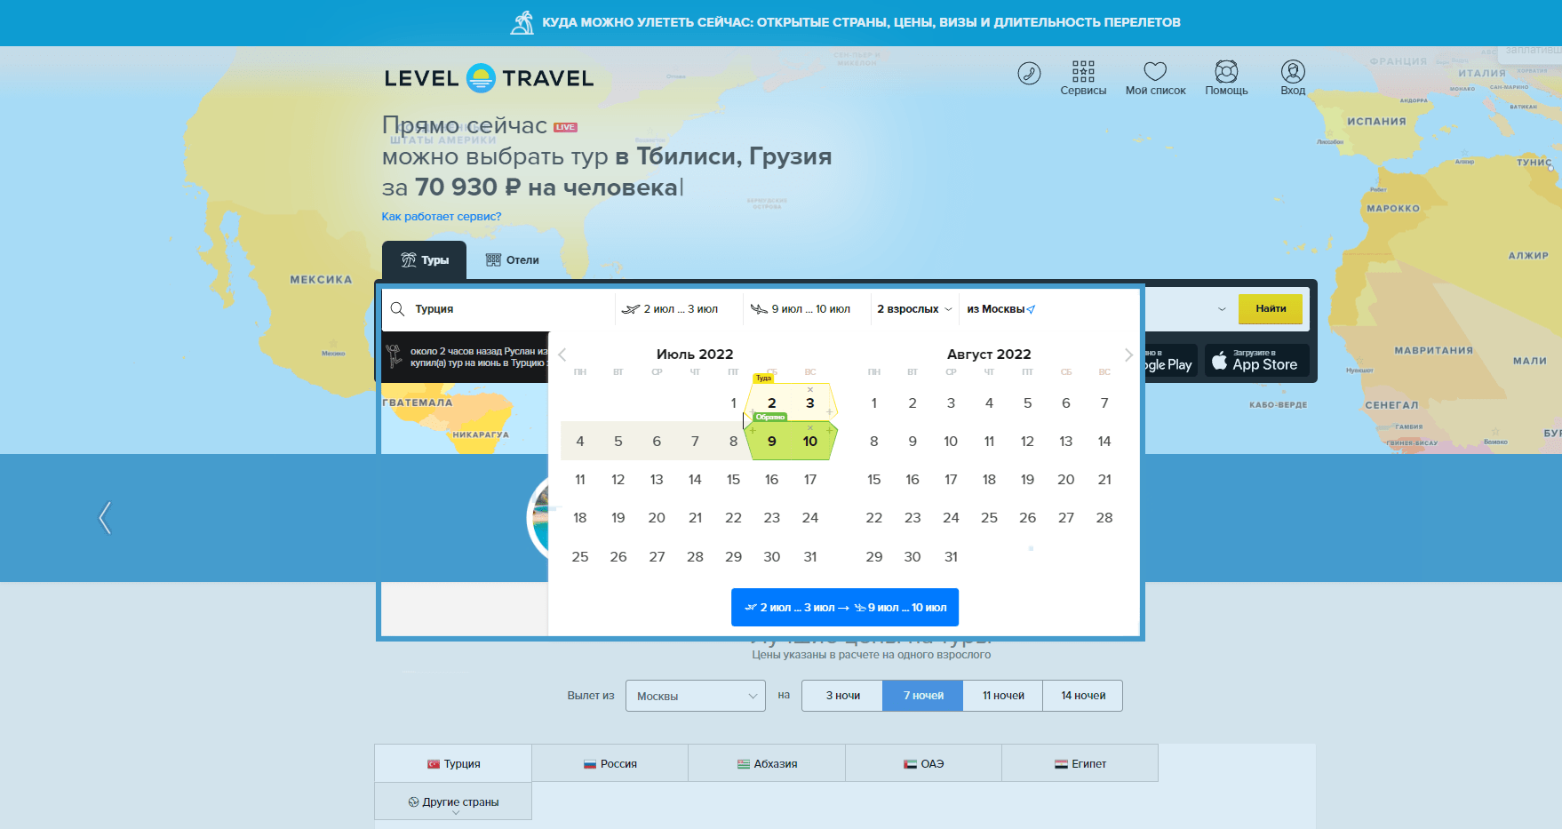Select 18 in August 2022 calendar
The image size is (1562, 829).
(x=989, y=480)
